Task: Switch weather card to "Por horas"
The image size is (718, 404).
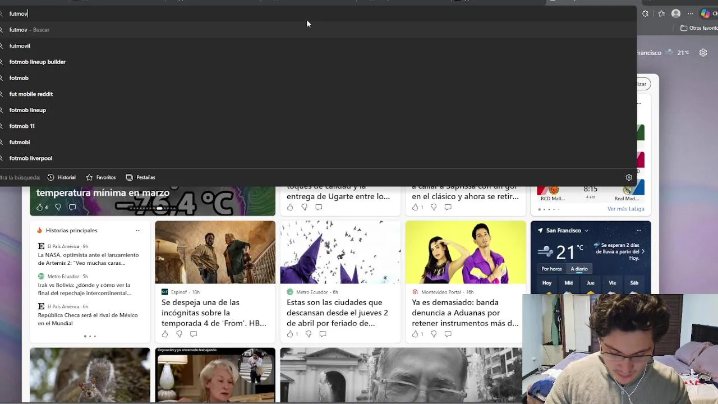Action: click(551, 269)
